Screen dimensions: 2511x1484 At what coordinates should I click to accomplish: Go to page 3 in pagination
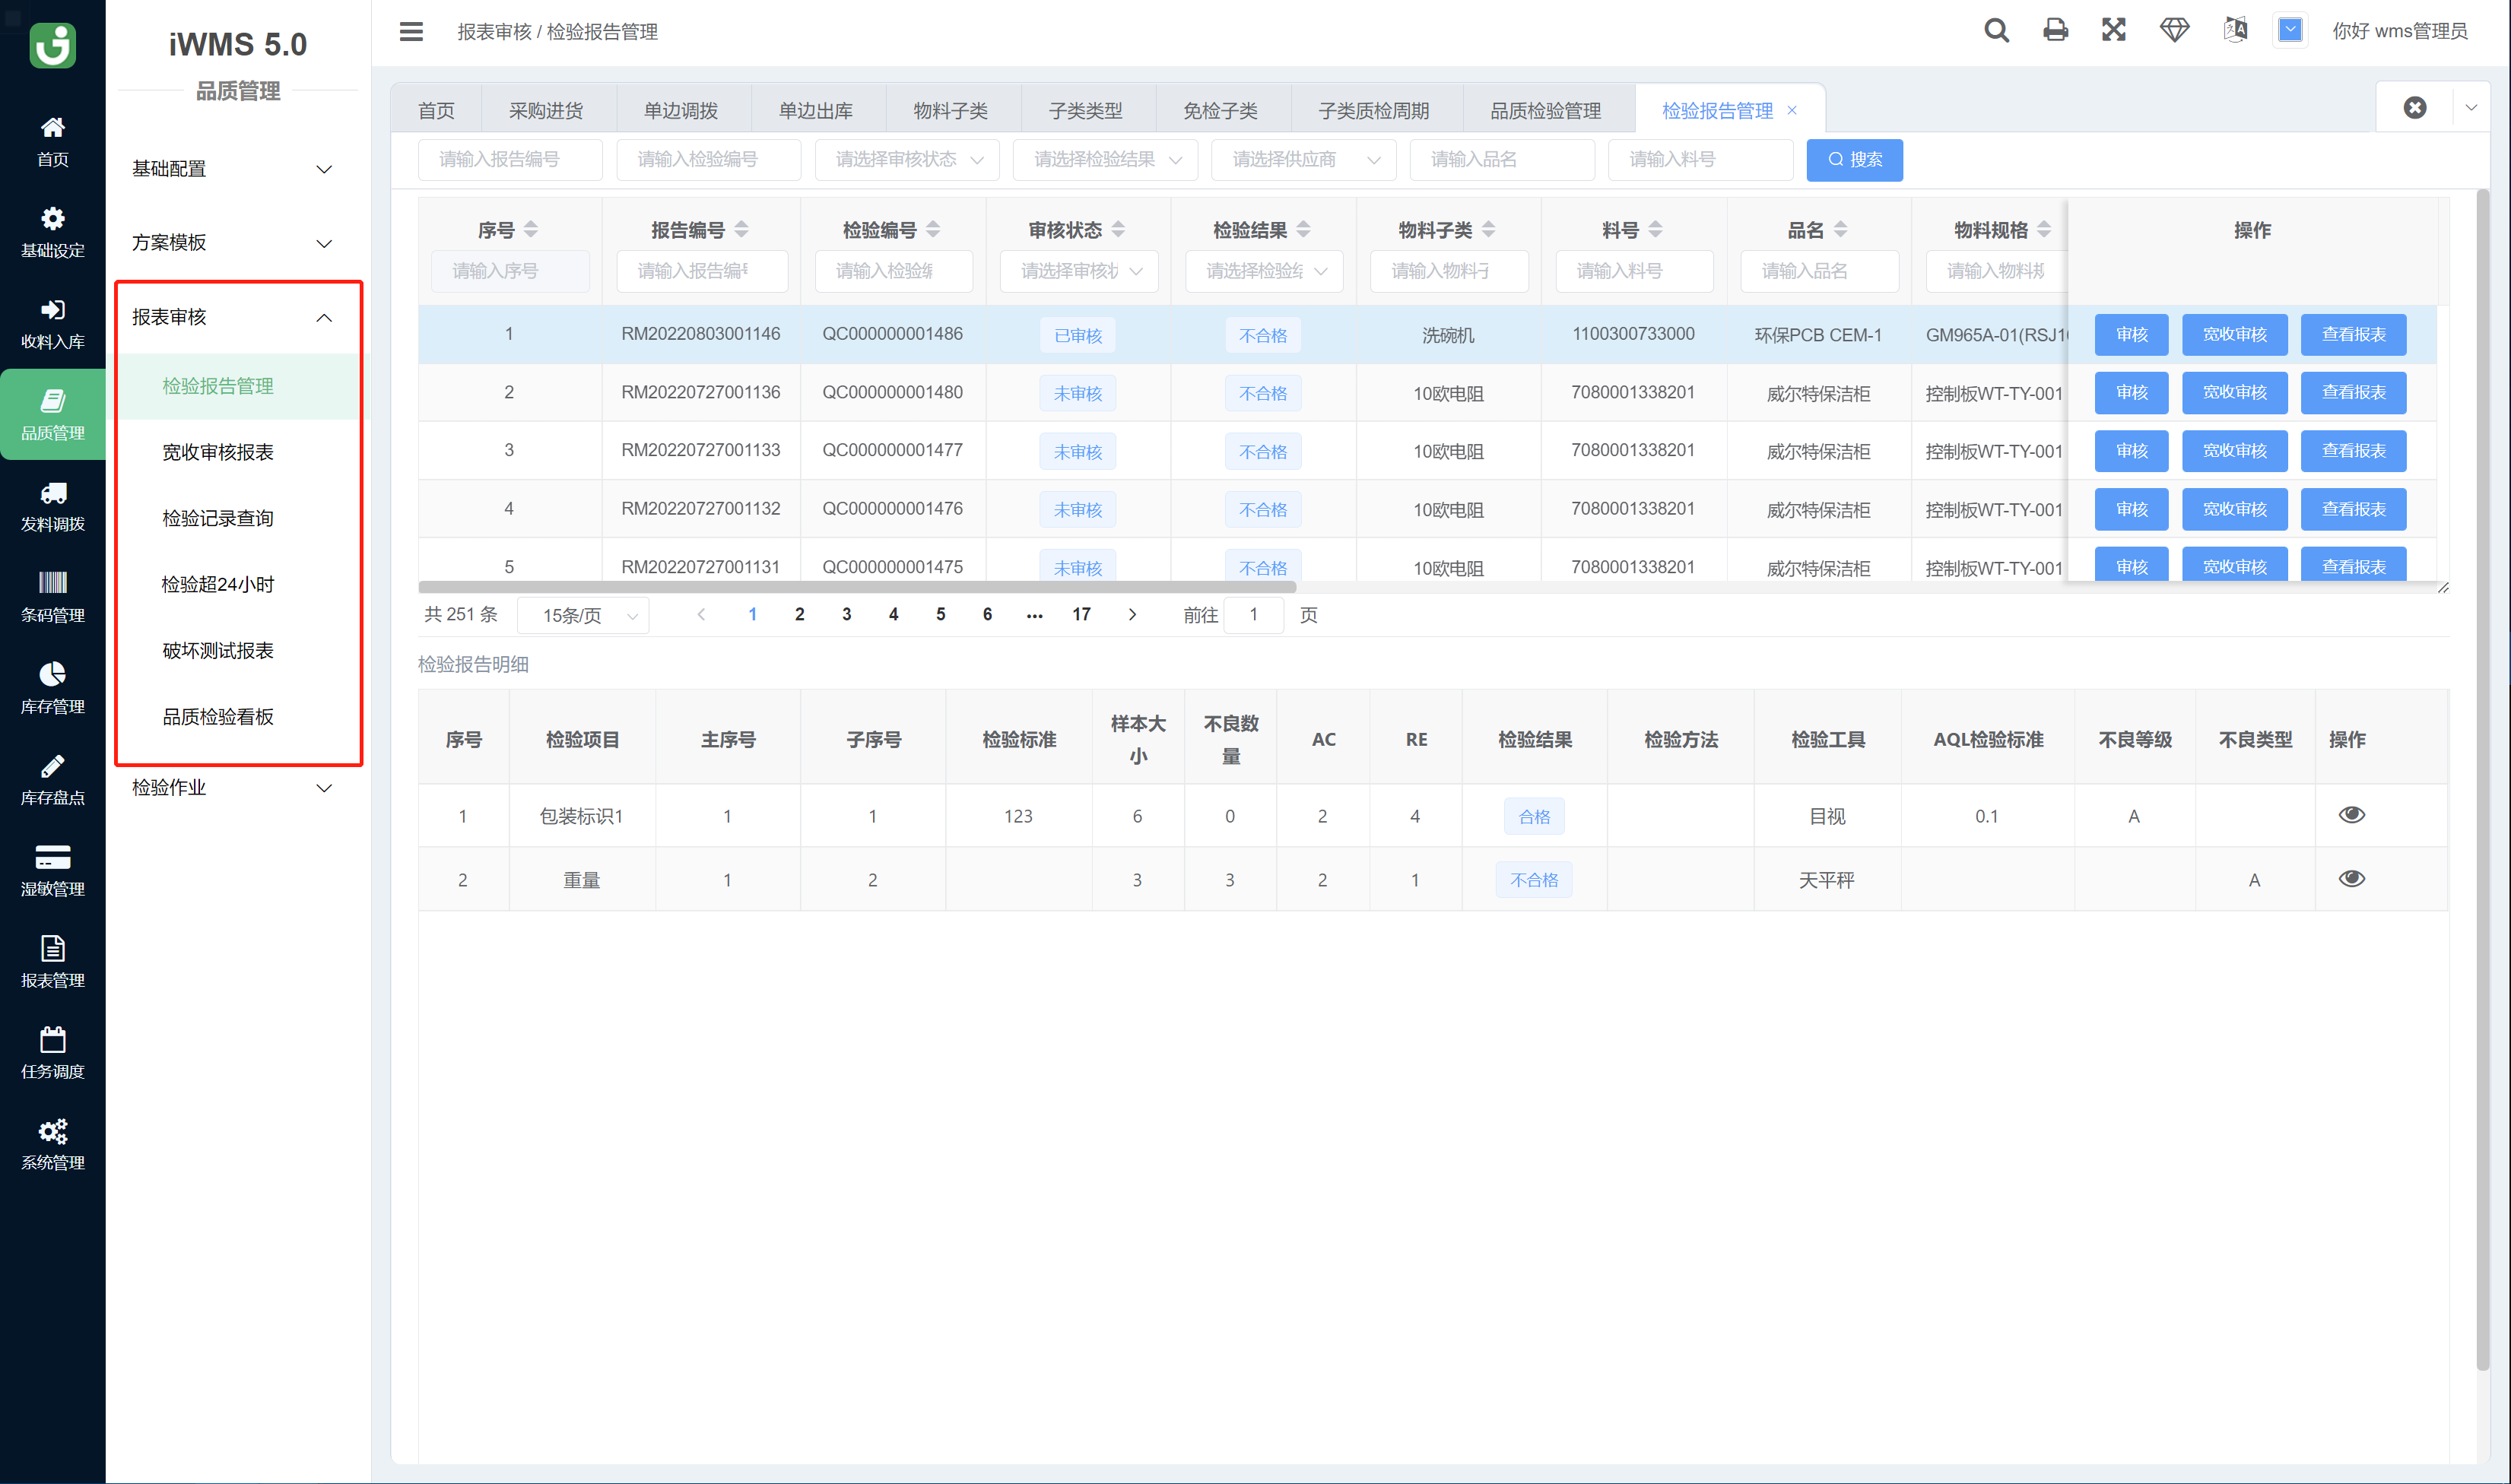(846, 614)
